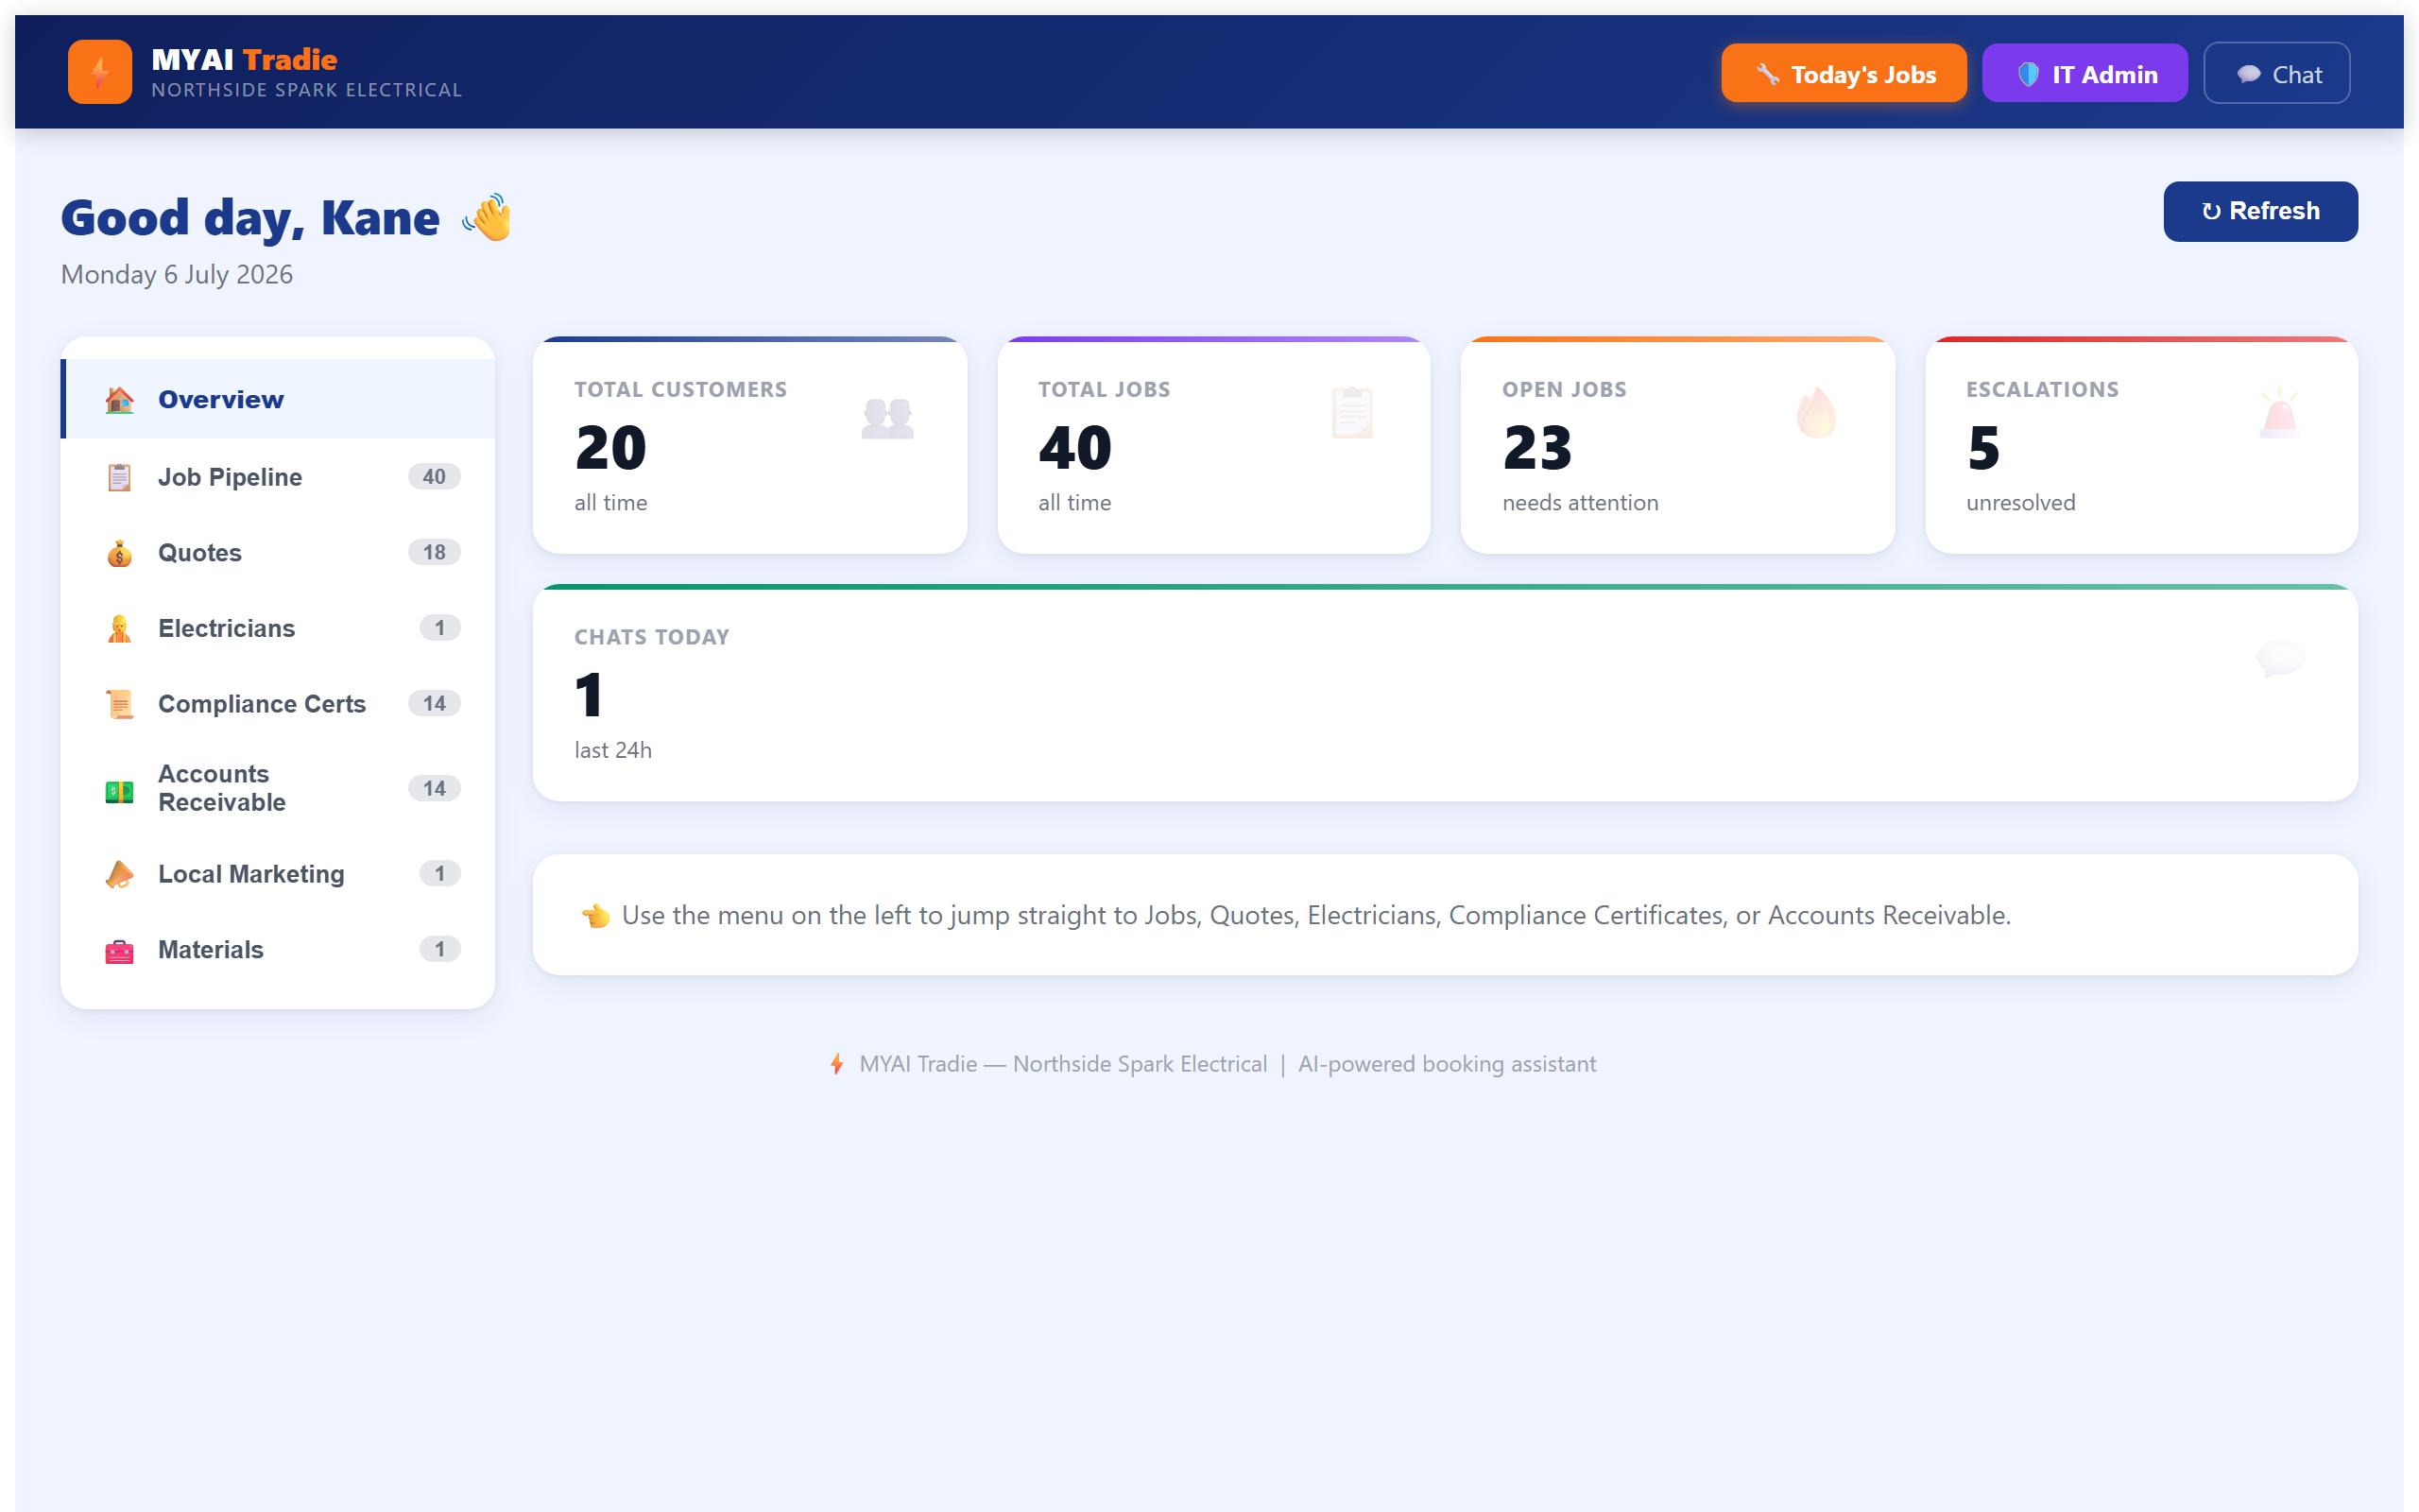Click the 'ESCALATIONS' heading
Image resolution: width=2419 pixels, height=1512 pixels.
point(2042,390)
